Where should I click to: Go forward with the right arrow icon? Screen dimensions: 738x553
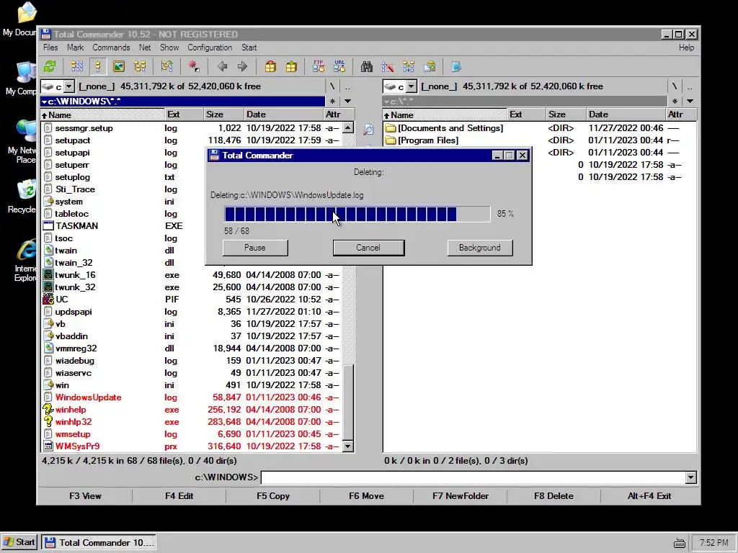[x=243, y=66]
